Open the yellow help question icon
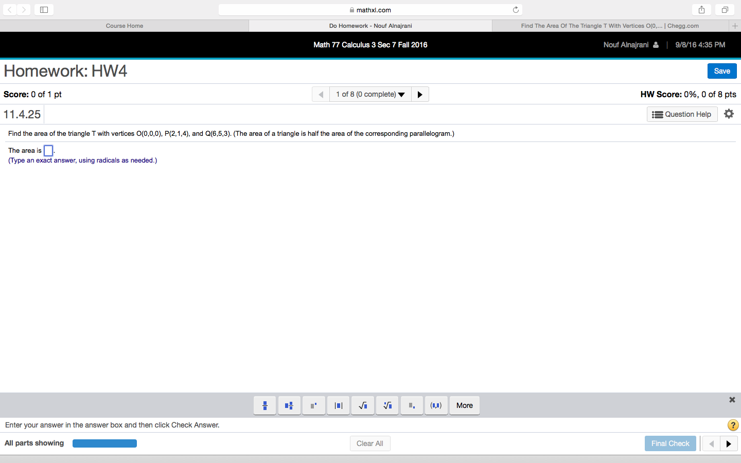Screen dimensions: 741x463 tap(733, 425)
